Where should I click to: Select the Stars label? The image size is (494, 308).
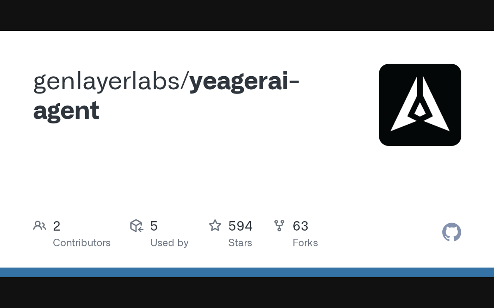click(240, 243)
